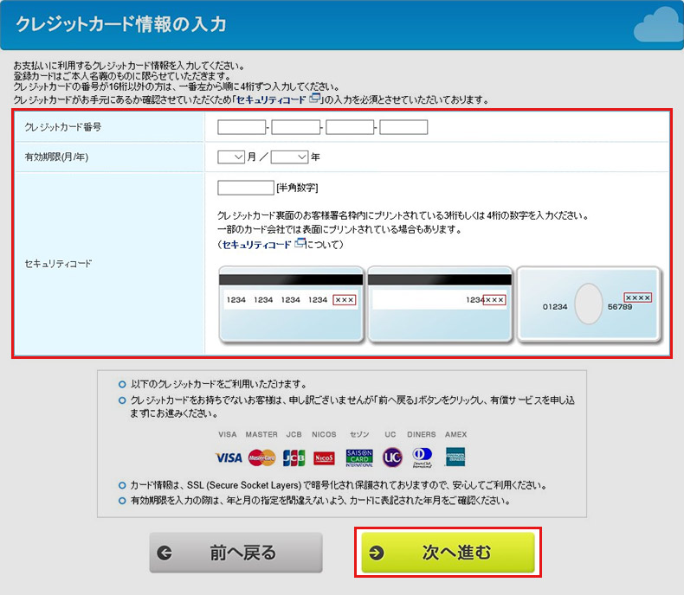The image size is (684, 595).
Task: Open the expiry month dropdown
Action: pyautogui.click(x=231, y=157)
